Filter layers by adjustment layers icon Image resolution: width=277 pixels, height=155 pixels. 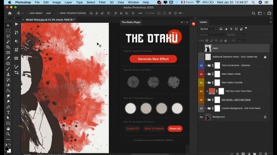click(226, 29)
